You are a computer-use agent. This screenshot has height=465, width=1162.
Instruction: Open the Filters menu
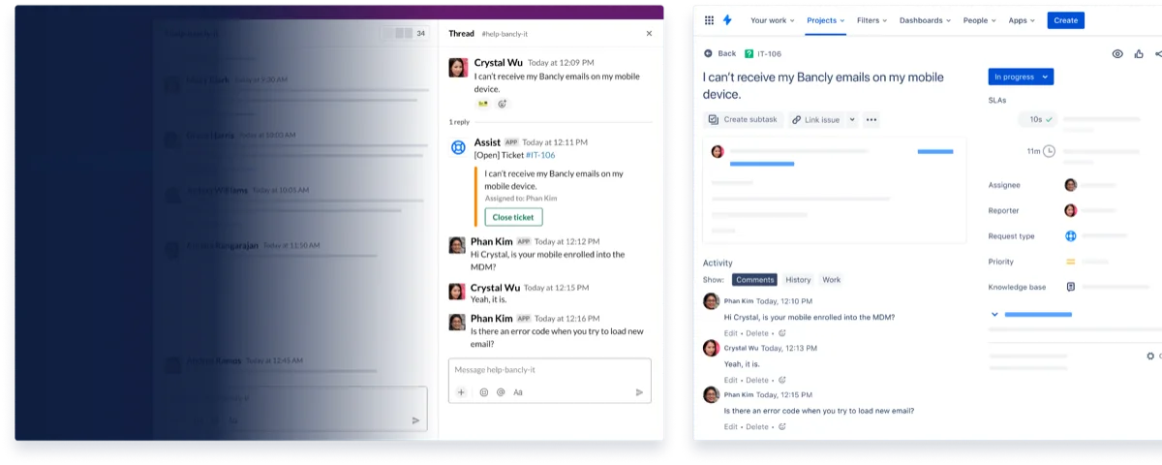pos(872,20)
